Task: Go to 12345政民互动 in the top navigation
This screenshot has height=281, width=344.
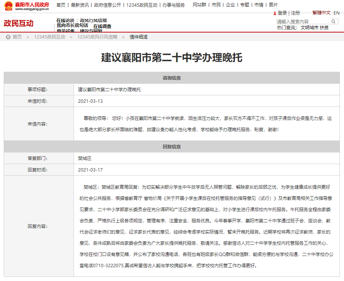Action: (x=142, y=5)
